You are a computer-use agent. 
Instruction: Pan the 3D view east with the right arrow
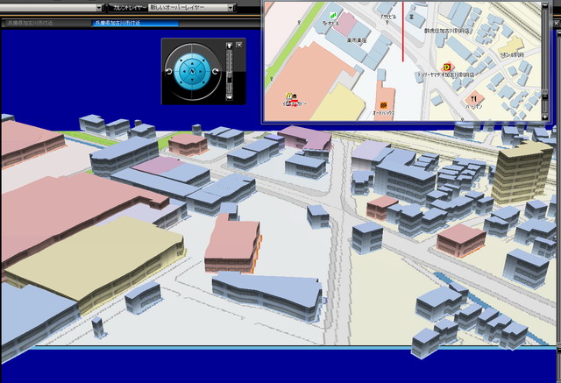(201, 72)
